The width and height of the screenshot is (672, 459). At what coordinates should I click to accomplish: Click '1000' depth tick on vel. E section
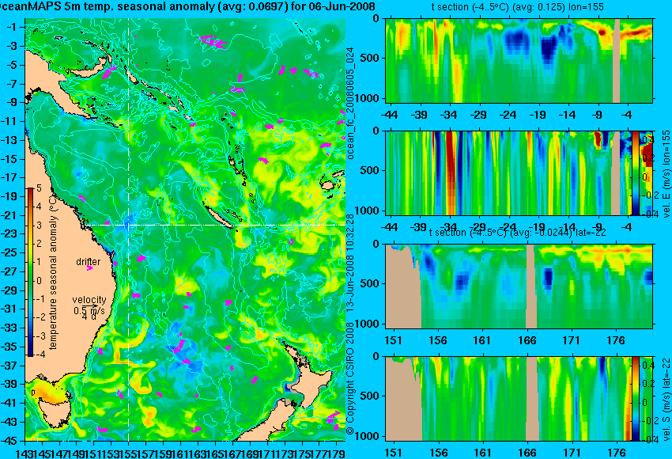click(366, 211)
